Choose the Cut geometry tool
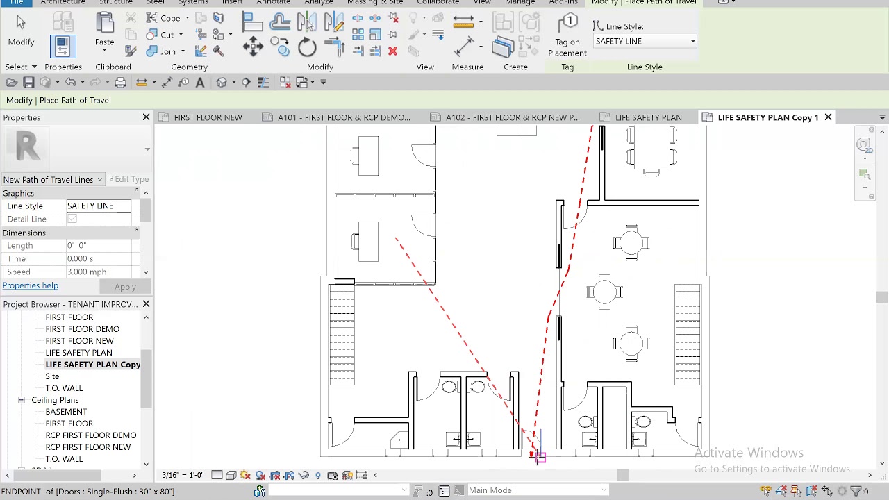Screen dimensions: 889x500 coord(160,35)
